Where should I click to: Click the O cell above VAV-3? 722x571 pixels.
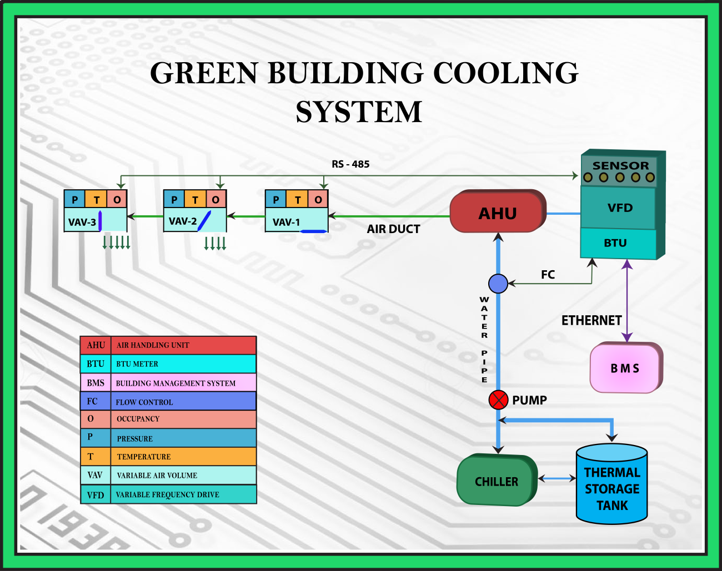point(117,199)
